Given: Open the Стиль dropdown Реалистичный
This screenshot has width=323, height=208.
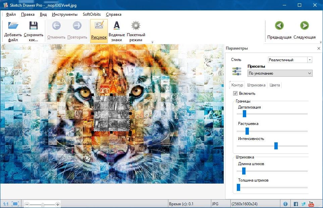Looking at the screenshot, I should 290,60.
